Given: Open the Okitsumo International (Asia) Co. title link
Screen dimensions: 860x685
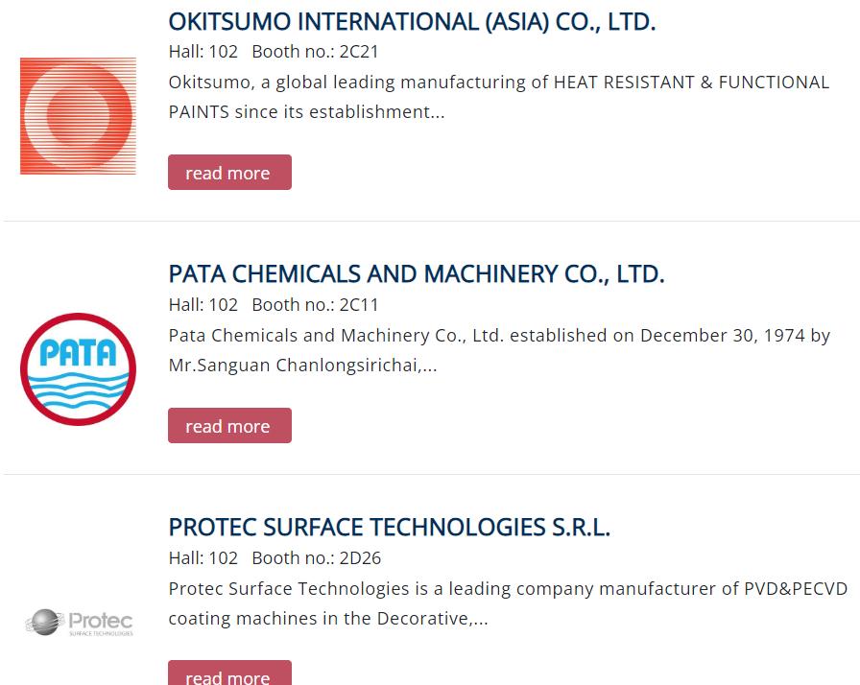Looking at the screenshot, I should pos(412,21).
